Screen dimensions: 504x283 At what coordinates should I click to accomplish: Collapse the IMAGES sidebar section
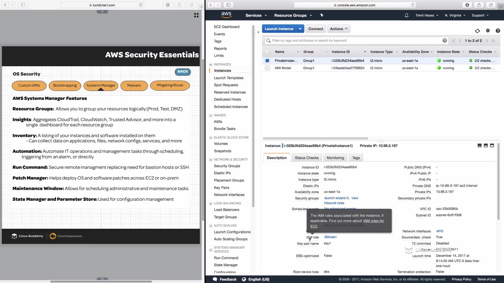coord(211,115)
